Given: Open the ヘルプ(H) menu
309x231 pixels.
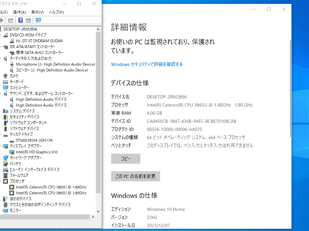Looking at the screenshot, I should tap(56, 12).
